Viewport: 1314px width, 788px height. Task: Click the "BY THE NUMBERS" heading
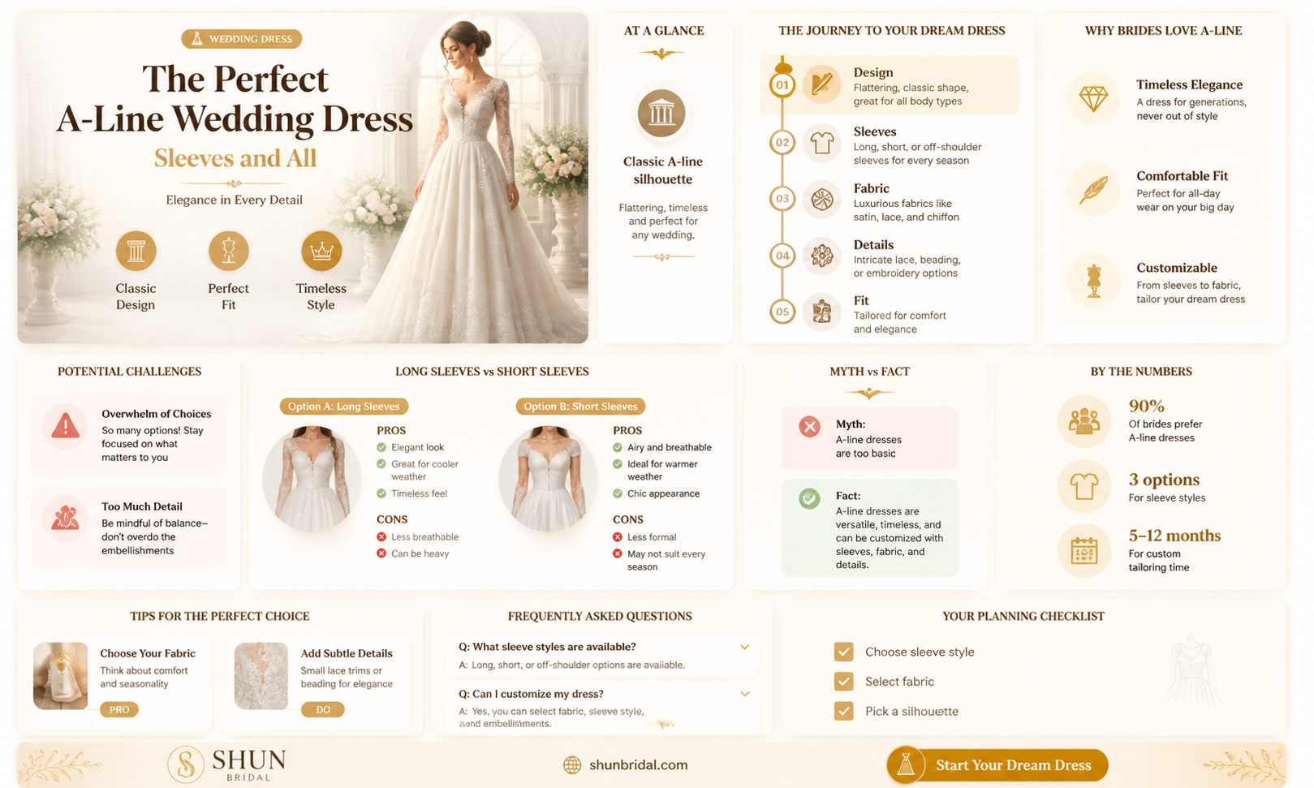(x=1141, y=372)
